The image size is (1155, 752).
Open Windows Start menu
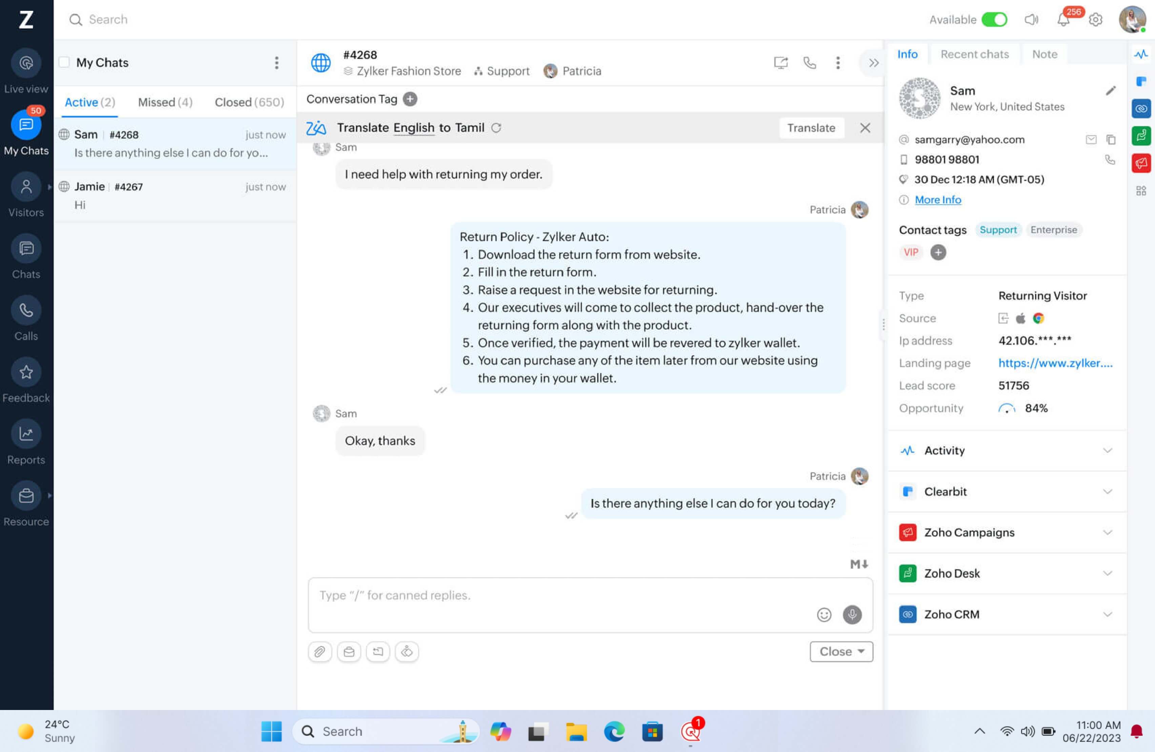[271, 731]
